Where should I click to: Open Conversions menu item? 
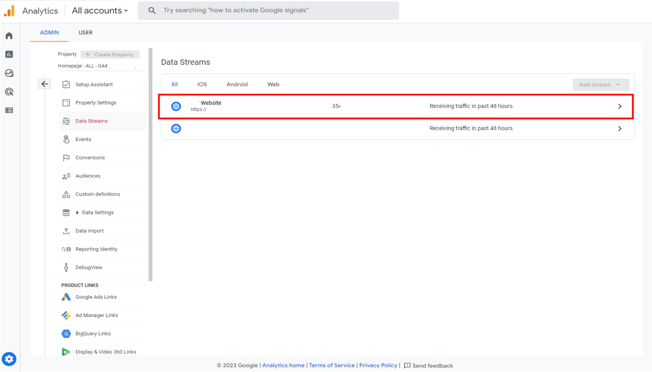click(102, 158)
